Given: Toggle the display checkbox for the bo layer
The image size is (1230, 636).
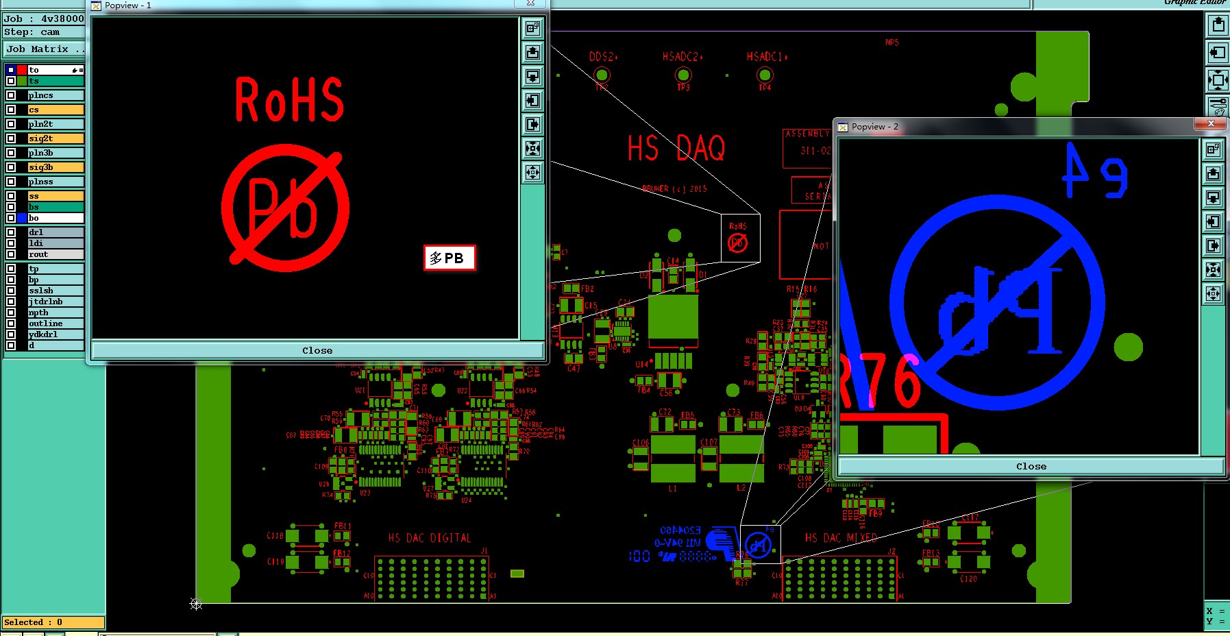Looking at the screenshot, I should click(11, 218).
